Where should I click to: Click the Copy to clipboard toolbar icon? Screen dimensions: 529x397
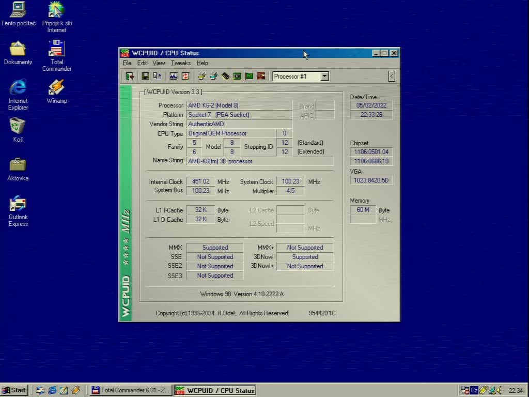point(157,77)
